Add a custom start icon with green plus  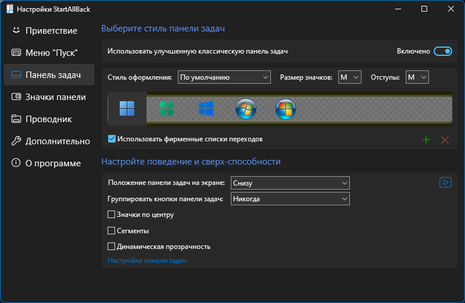pyautogui.click(x=426, y=140)
